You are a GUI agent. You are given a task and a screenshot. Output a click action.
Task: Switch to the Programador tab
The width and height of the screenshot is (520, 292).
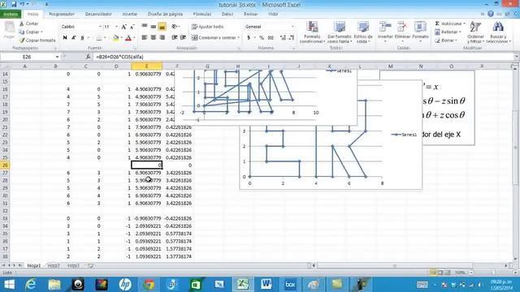pos(62,15)
